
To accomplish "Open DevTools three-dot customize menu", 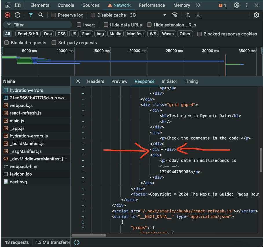I will click(247, 5).
